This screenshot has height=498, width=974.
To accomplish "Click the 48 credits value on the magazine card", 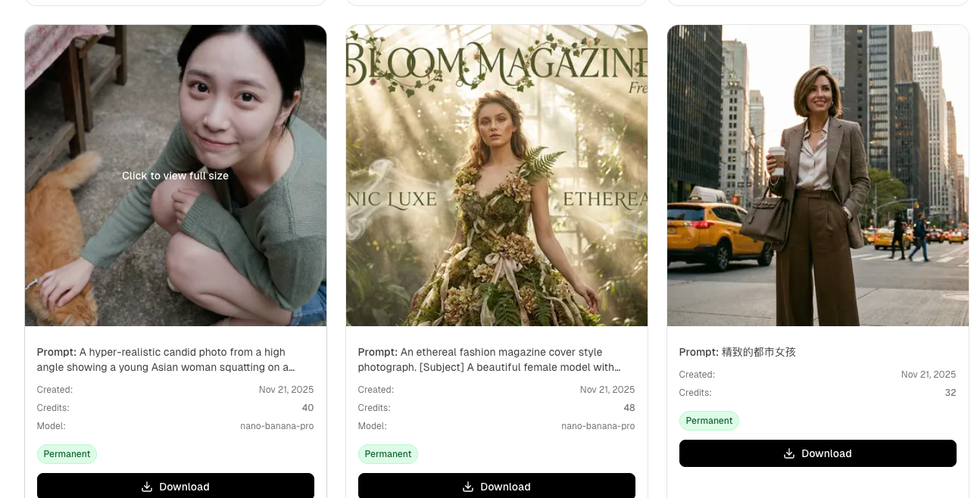I will (629, 408).
